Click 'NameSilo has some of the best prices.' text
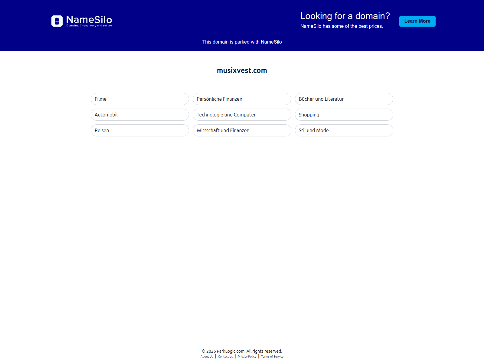The image size is (484, 363). pyautogui.click(x=342, y=26)
